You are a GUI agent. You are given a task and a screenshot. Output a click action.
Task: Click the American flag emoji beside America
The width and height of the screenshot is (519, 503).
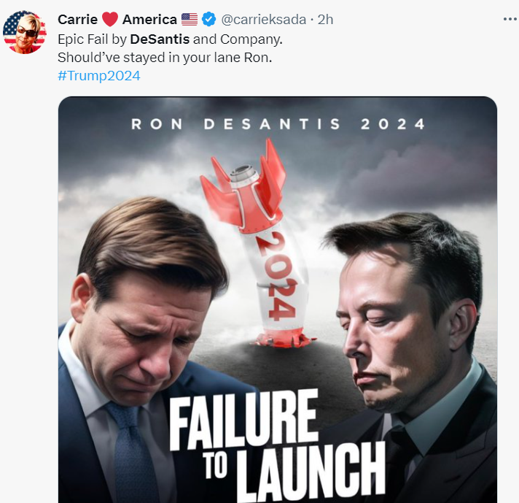point(190,20)
